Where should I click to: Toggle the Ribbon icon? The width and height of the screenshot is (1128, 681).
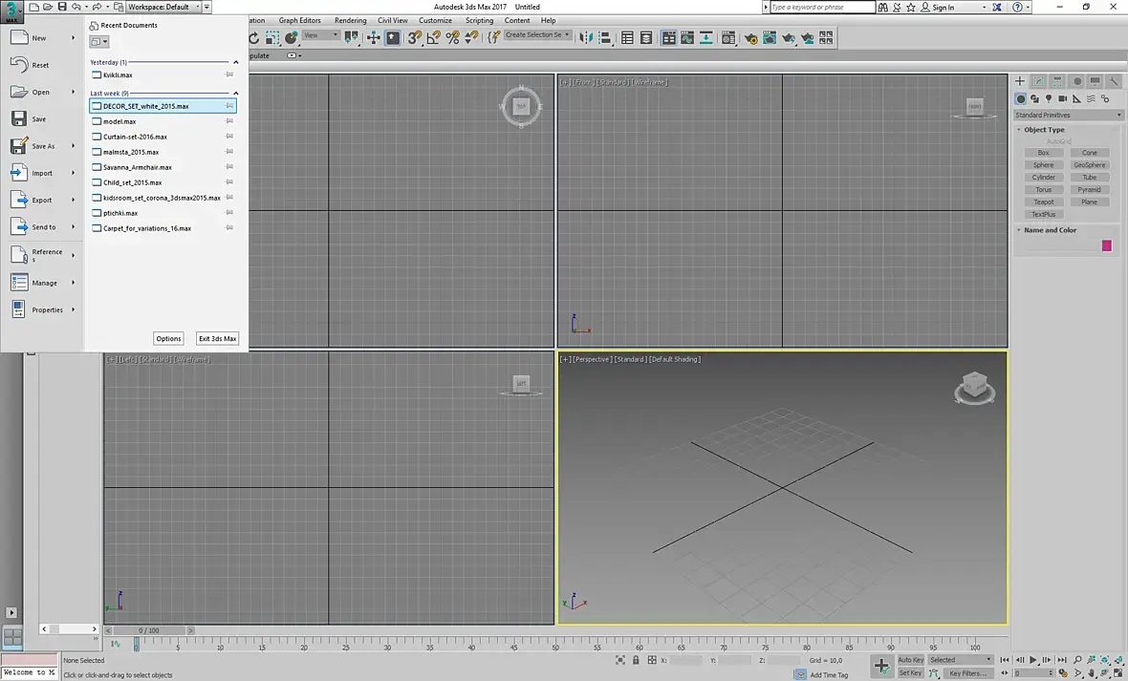coord(669,37)
